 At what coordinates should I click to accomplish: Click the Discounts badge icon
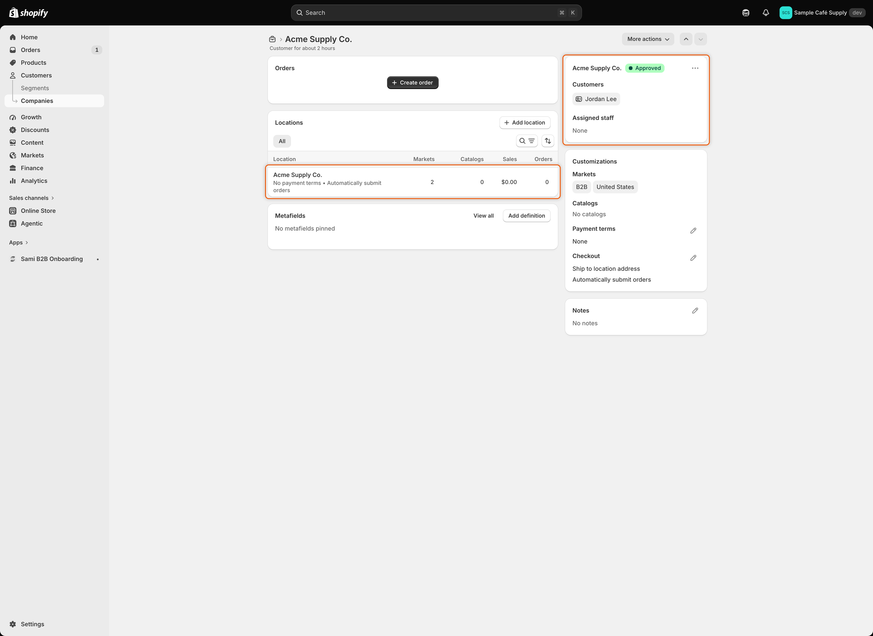click(x=13, y=130)
